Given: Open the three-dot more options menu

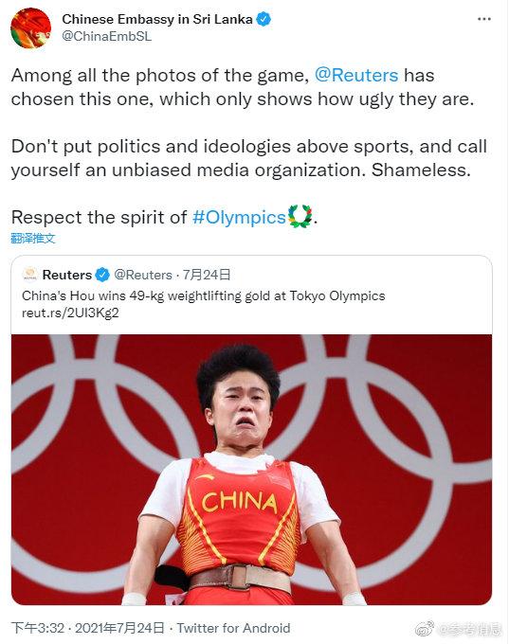Looking at the screenshot, I should pyautogui.click(x=484, y=19).
